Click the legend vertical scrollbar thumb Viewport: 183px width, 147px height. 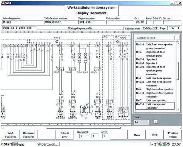(178, 71)
